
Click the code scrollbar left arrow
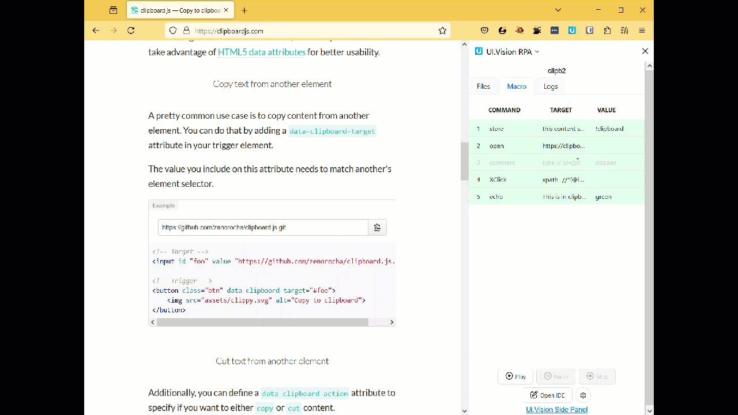click(153, 322)
